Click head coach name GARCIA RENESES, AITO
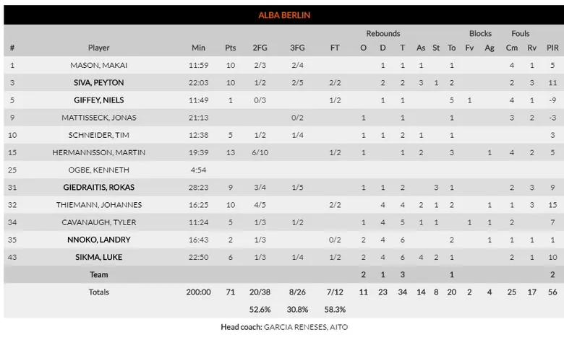 point(305,327)
